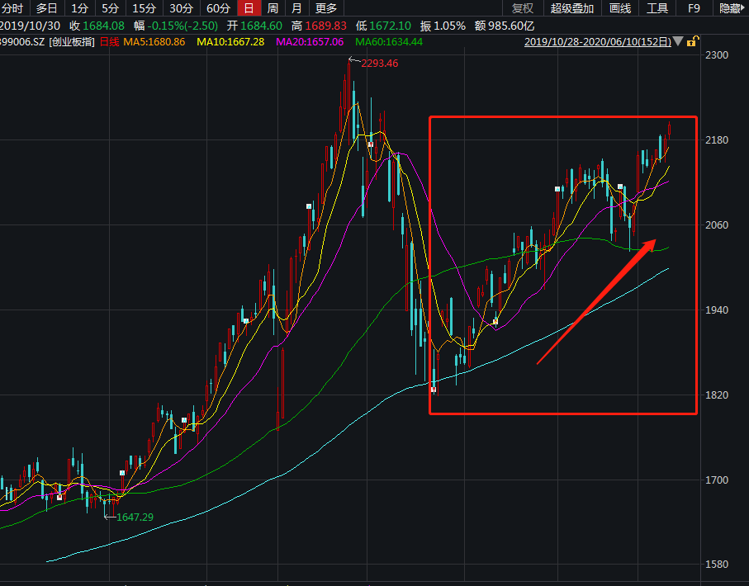The image size is (749, 586).
Task: Switch to 月 monthly chart
Action: click(296, 8)
